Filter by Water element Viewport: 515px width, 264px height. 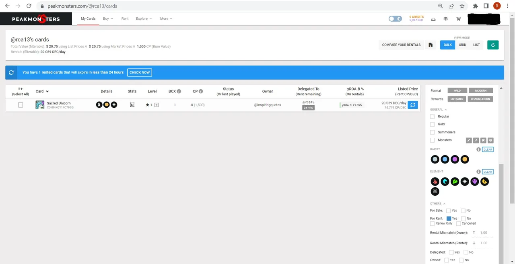click(x=445, y=182)
